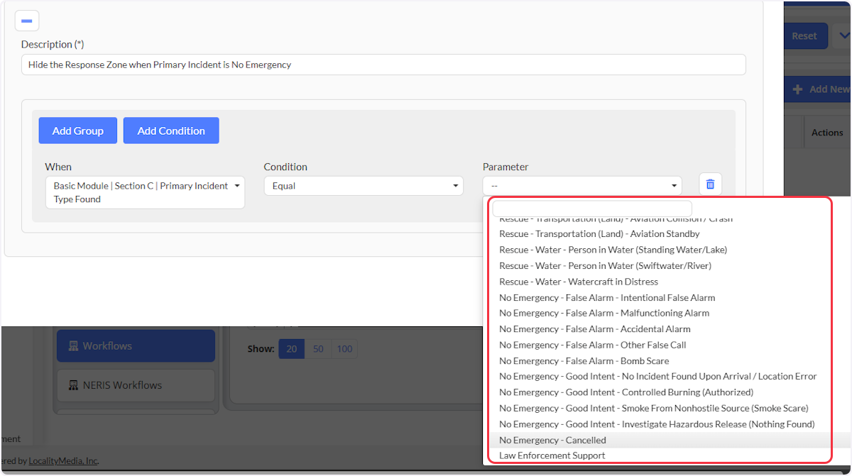
Task: Edit the Description text field
Action: [383, 65]
